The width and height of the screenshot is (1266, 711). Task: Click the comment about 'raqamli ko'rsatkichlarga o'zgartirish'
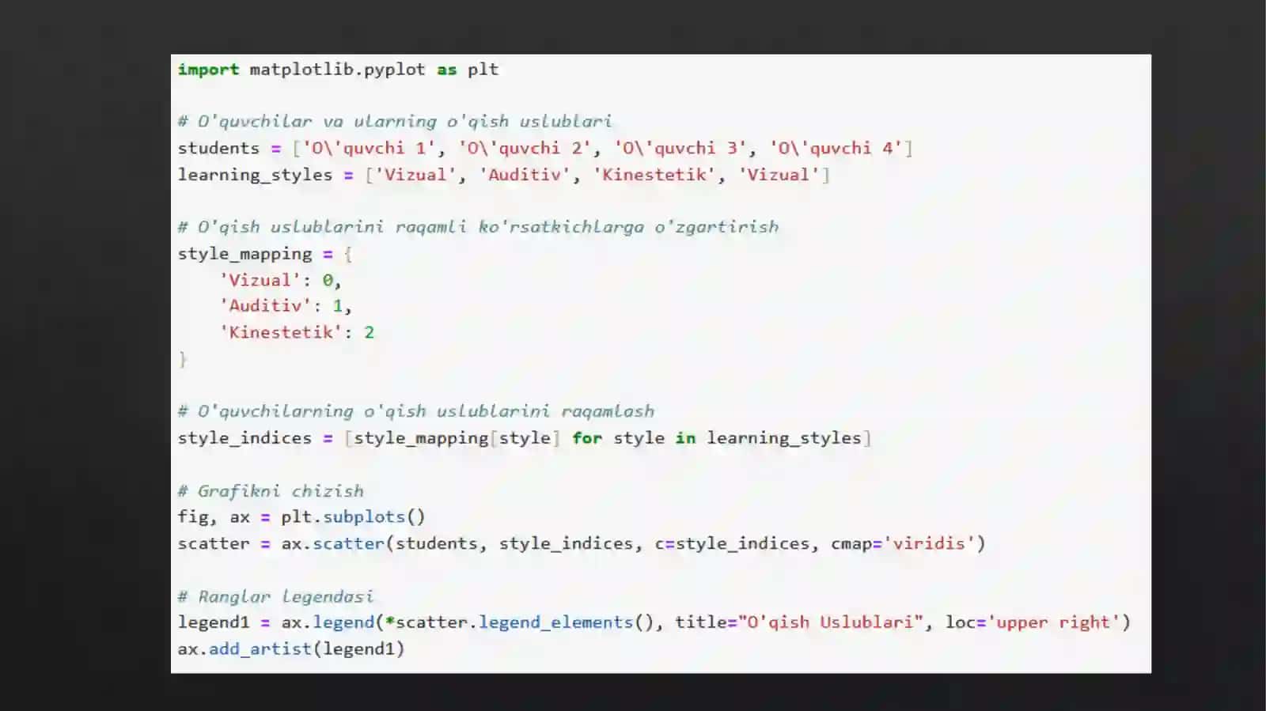pos(478,227)
